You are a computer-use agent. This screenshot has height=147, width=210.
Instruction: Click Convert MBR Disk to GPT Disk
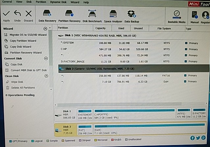[x=29, y=70]
